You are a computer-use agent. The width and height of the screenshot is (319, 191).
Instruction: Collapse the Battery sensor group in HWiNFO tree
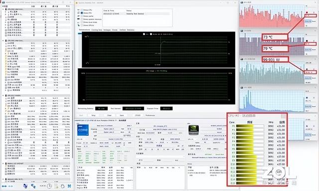[x=3, y=163]
